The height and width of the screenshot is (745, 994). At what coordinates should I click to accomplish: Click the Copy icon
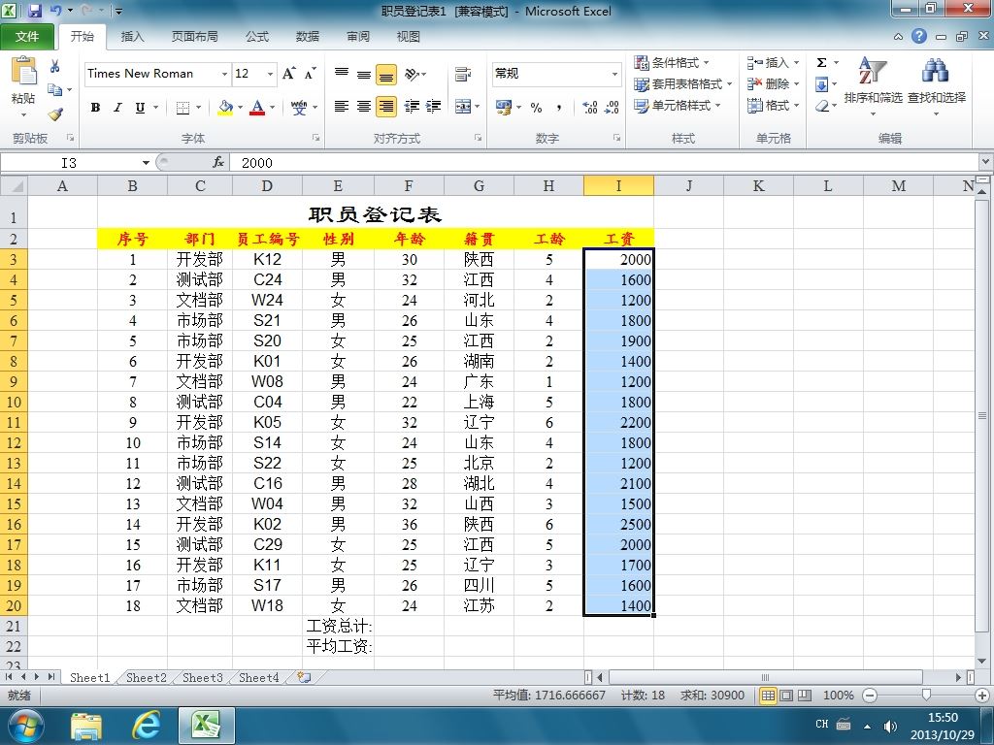[x=55, y=90]
